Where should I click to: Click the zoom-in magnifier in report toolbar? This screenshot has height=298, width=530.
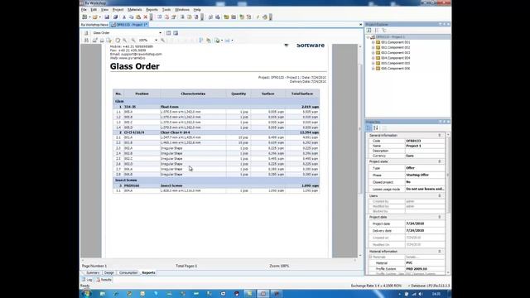163,41
